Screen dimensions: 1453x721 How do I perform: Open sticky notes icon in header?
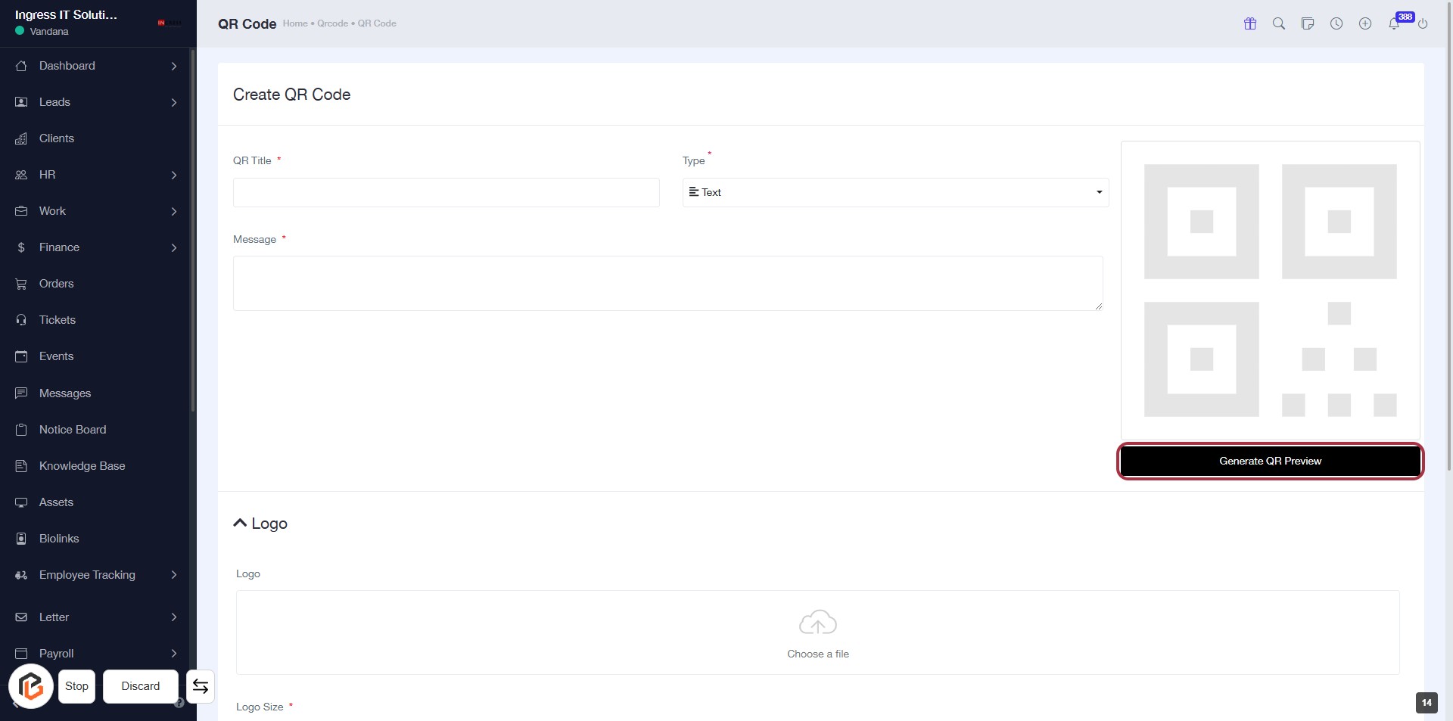coord(1308,23)
